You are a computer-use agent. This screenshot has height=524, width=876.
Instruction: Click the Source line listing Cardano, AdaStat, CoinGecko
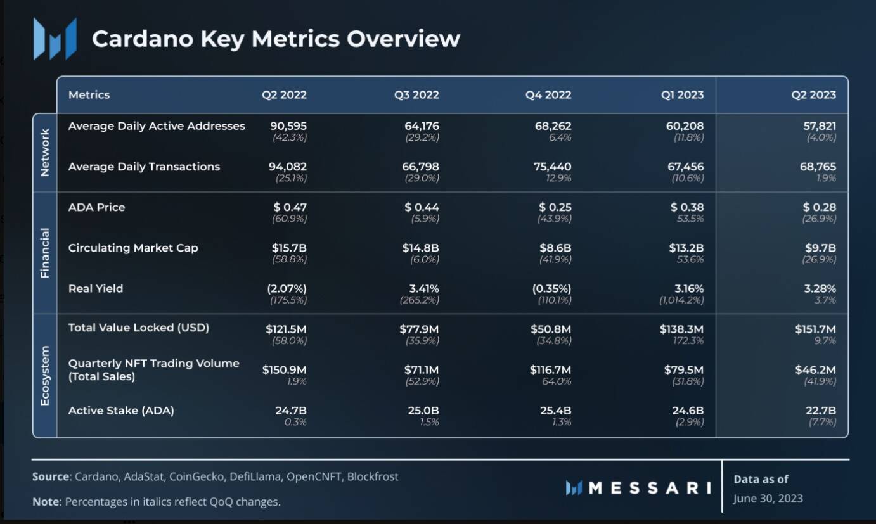pyautogui.click(x=216, y=476)
